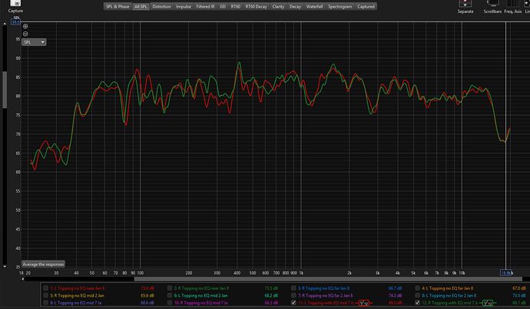Screen dimensions: 530x309
Task: Toggle the Scrollbars icon
Action: pyautogui.click(x=492, y=4)
